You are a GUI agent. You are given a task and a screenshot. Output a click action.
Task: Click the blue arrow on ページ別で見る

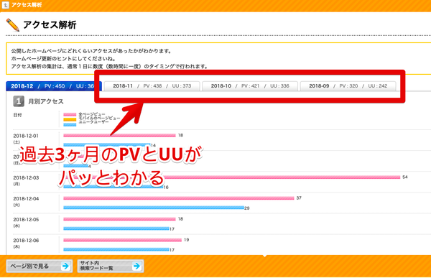(x=65, y=266)
